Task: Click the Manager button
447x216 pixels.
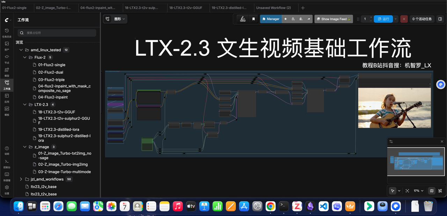Action: 271,19
